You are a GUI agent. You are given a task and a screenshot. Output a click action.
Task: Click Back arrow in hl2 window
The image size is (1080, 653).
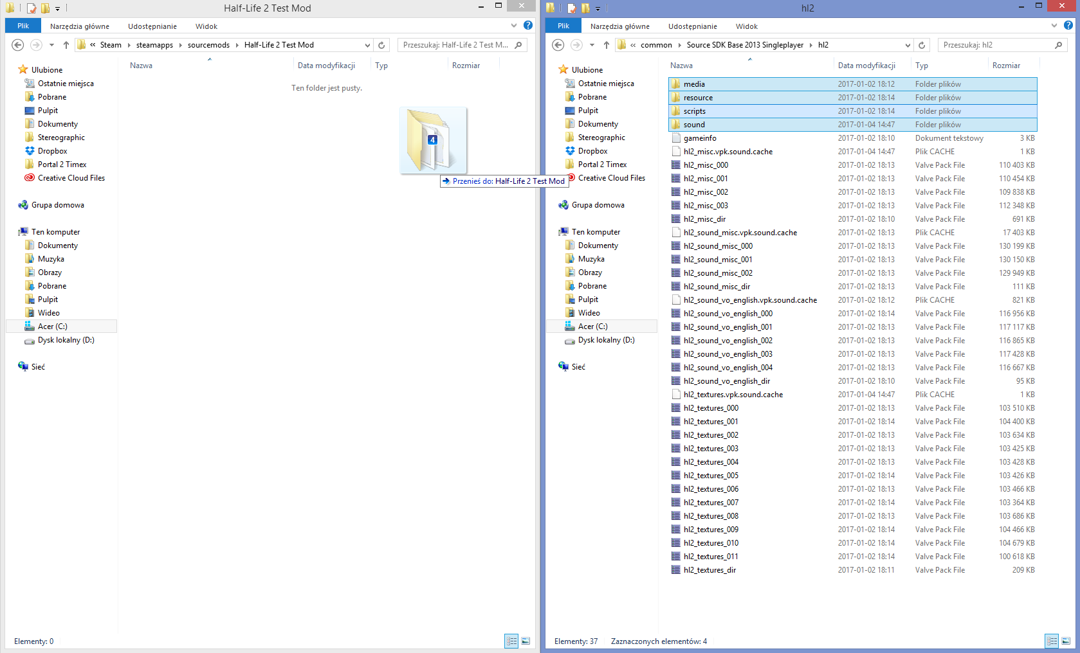point(558,45)
